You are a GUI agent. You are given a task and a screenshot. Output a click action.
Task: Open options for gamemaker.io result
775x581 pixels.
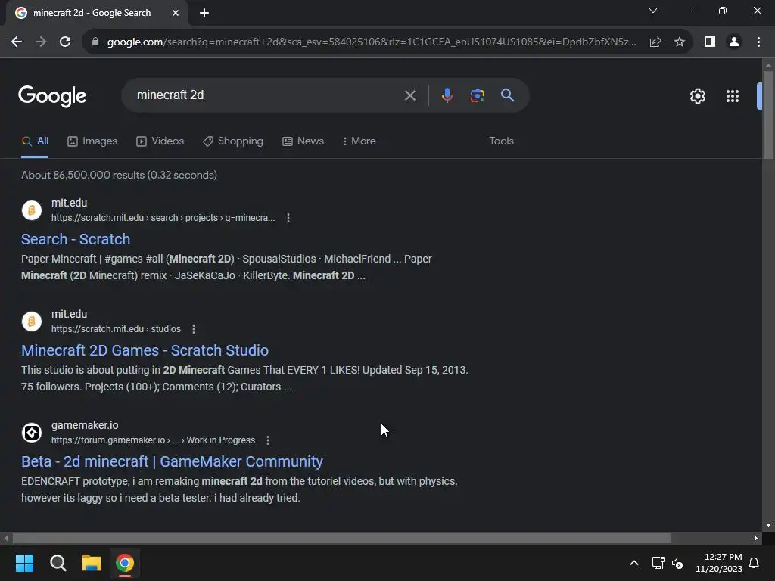268,440
